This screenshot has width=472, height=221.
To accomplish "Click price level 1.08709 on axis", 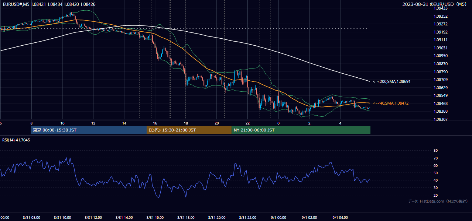I will coord(441,80).
